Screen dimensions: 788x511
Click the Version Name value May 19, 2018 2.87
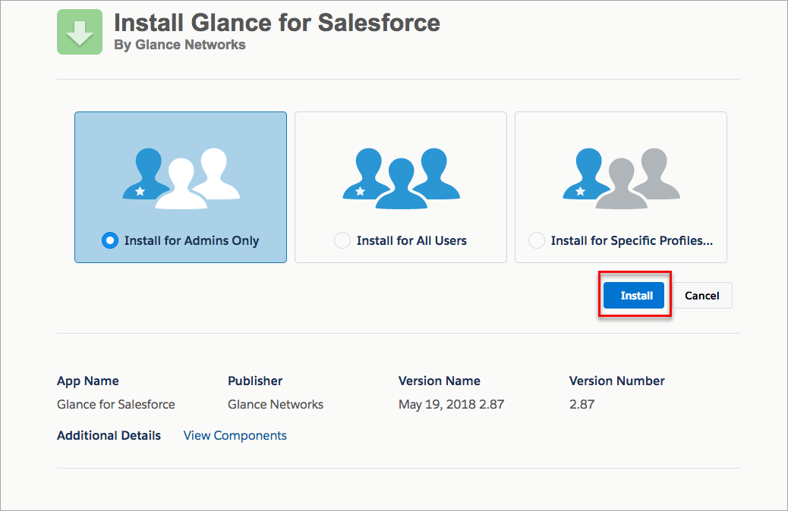[451, 404]
